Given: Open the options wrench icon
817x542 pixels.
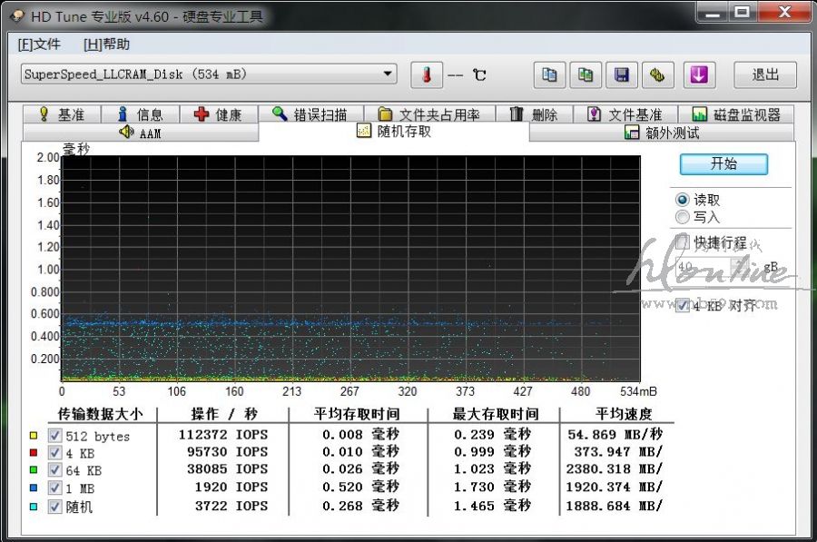Looking at the screenshot, I should pos(658,75).
